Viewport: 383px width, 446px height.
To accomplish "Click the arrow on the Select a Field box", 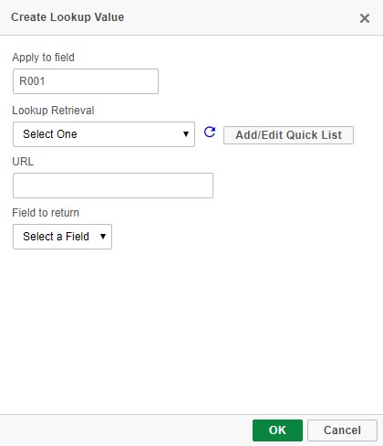I will click(103, 237).
